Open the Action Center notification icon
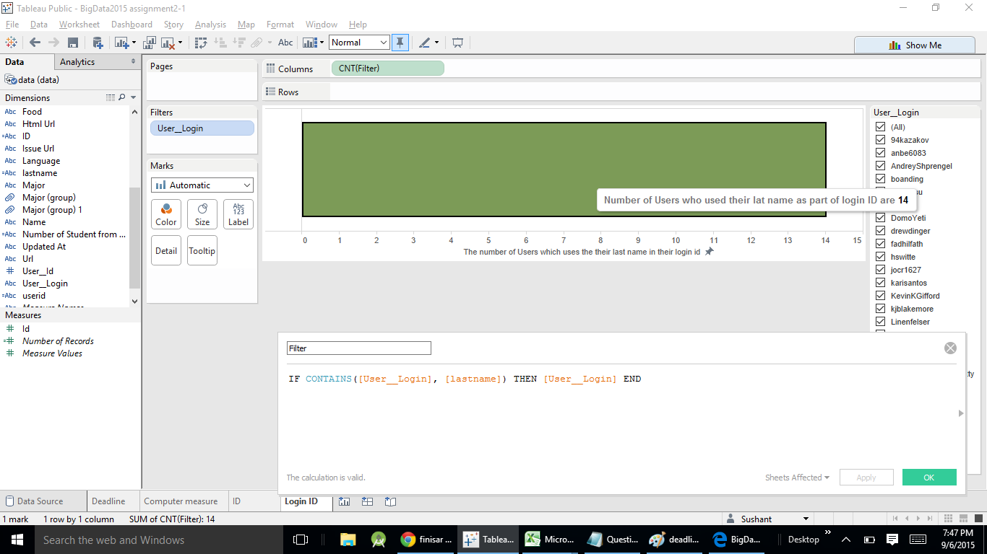The image size is (987, 554). pyautogui.click(x=892, y=539)
